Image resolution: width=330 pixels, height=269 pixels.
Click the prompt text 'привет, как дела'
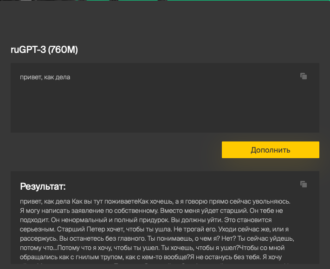[45, 77]
